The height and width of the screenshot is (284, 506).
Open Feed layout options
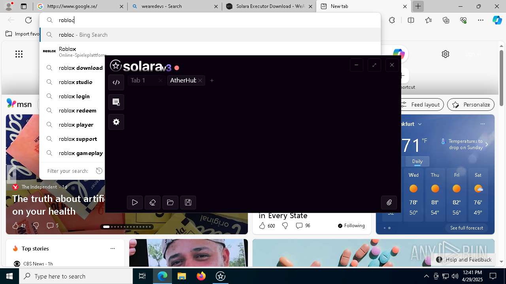point(421,105)
